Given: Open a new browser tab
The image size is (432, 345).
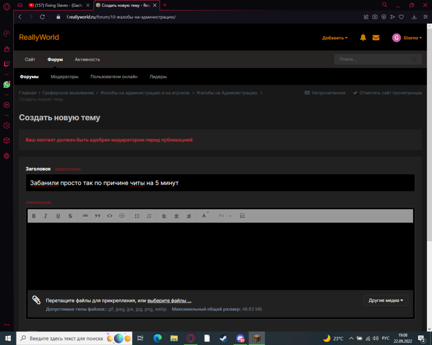Looking at the screenshot, I should [165, 5].
